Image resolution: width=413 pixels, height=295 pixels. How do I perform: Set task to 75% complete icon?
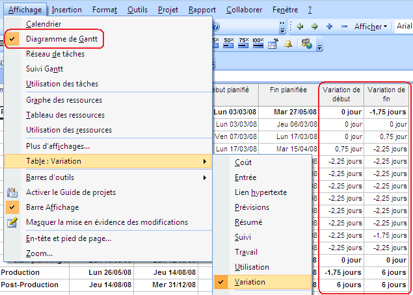[243, 44]
